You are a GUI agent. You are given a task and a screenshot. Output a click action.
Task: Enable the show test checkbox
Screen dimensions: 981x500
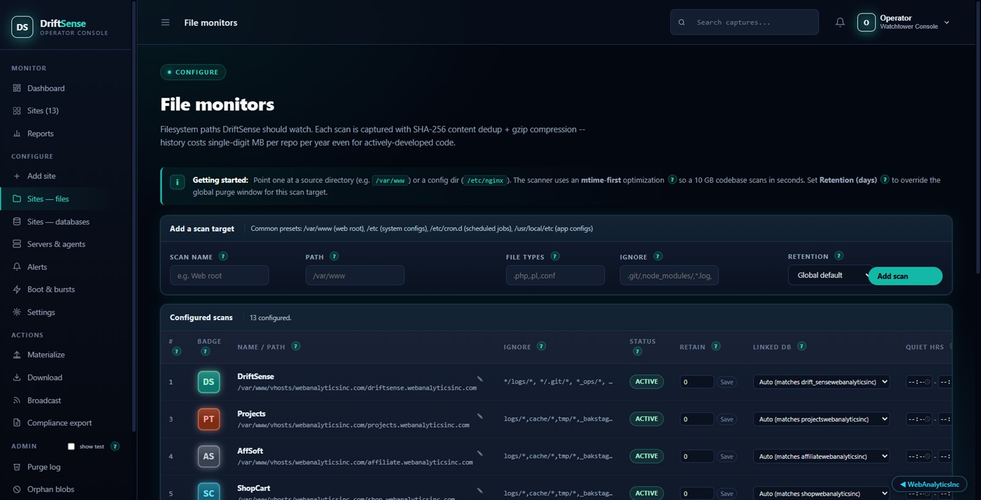(x=71, y=447)
